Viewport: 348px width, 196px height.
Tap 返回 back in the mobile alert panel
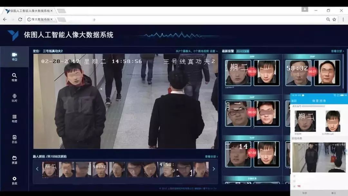pos(294,101)
